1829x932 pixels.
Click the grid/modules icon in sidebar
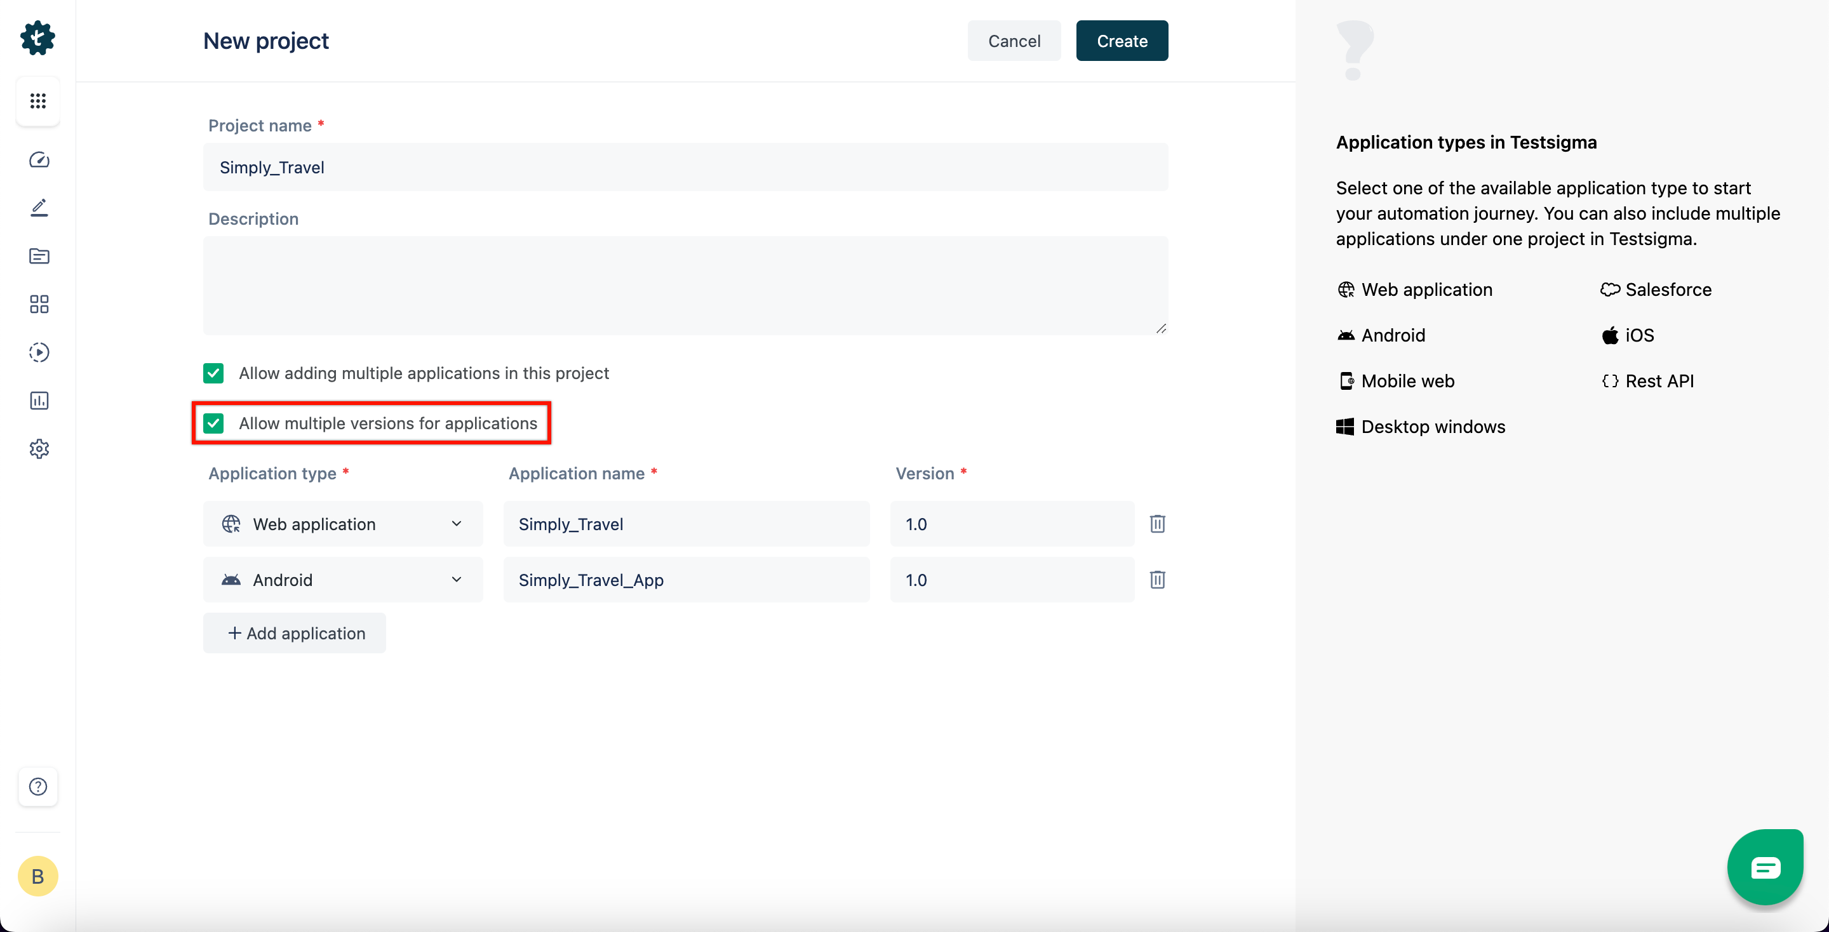pos(37,100)
